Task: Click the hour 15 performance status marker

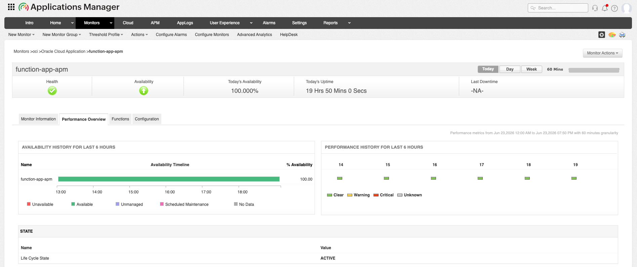Action: click(387, 178)
